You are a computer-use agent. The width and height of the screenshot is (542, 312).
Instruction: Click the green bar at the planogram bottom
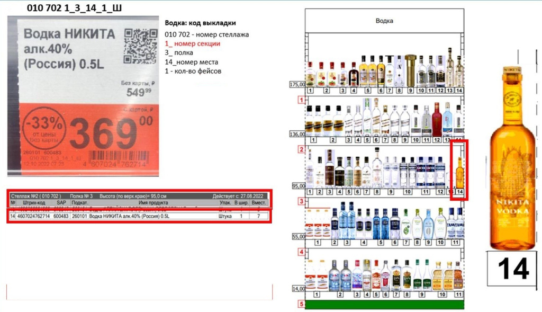[384, 305]
